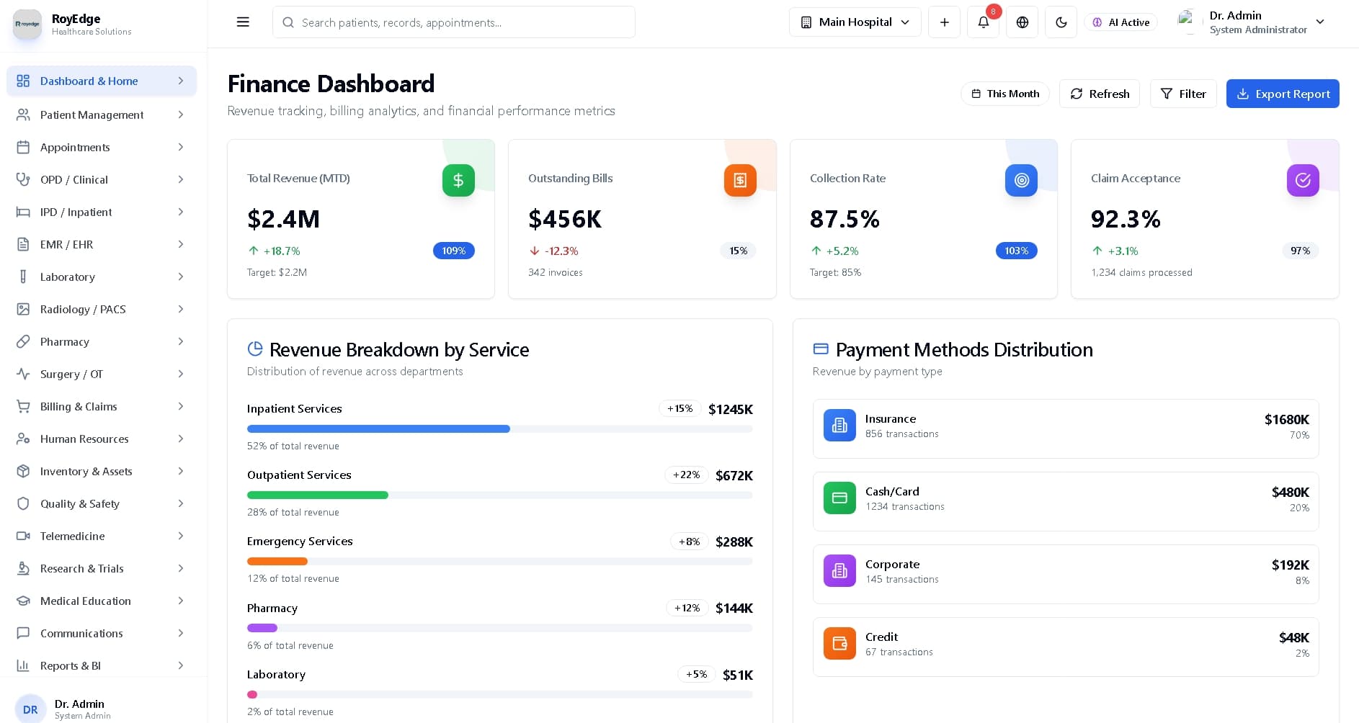Click the This Month period button
Screen dimensions: 1359x723
[1004, 94]
